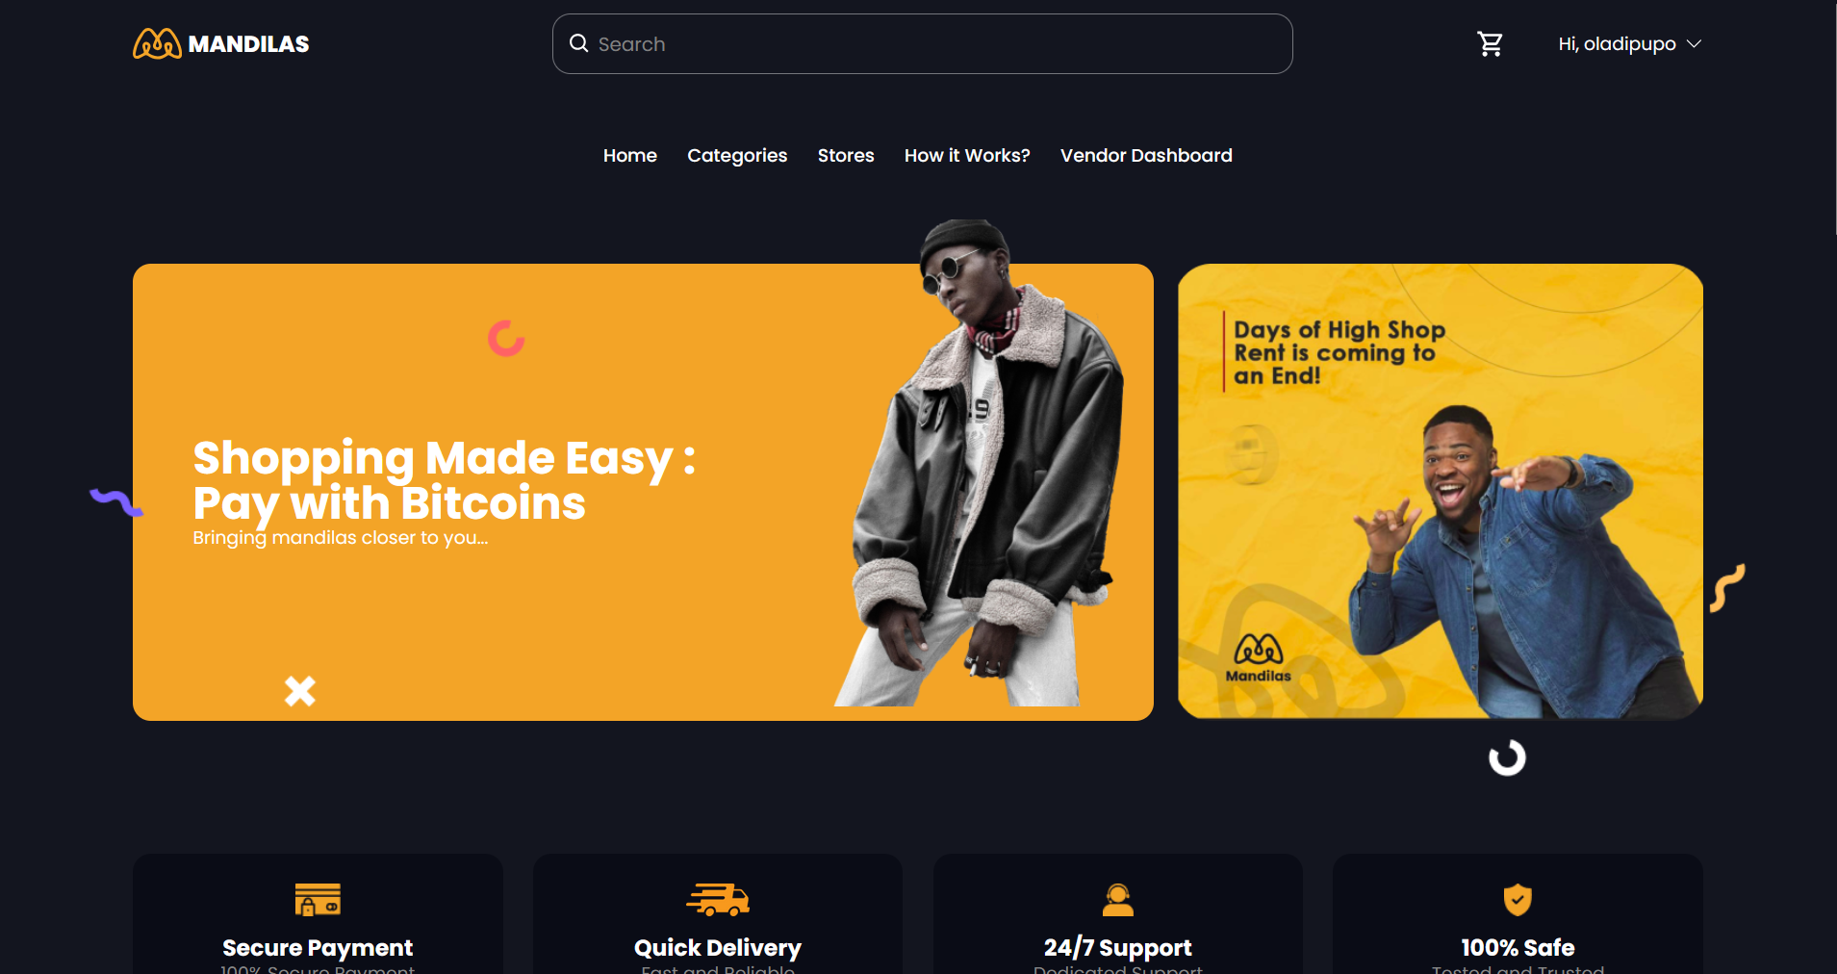Click the Quick Delivery truck icon
The height and width of the screenshot is (974, 1837).
tap(718, 900)
